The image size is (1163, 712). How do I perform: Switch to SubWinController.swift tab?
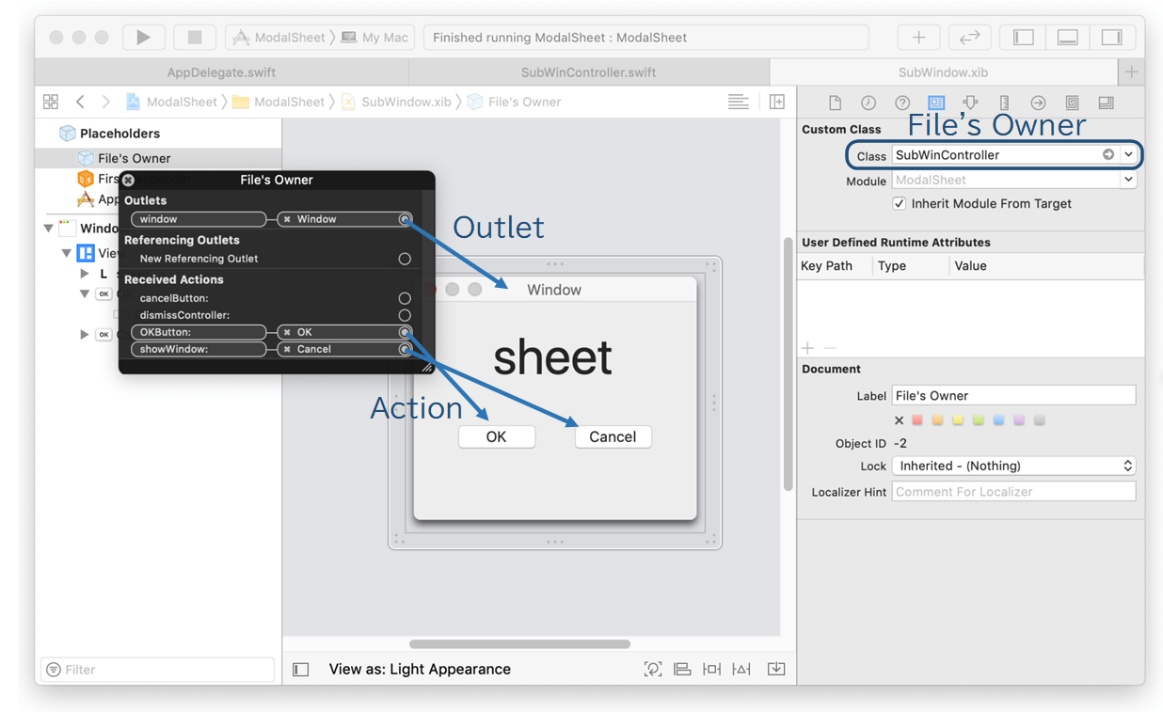[x=589, y=72]
